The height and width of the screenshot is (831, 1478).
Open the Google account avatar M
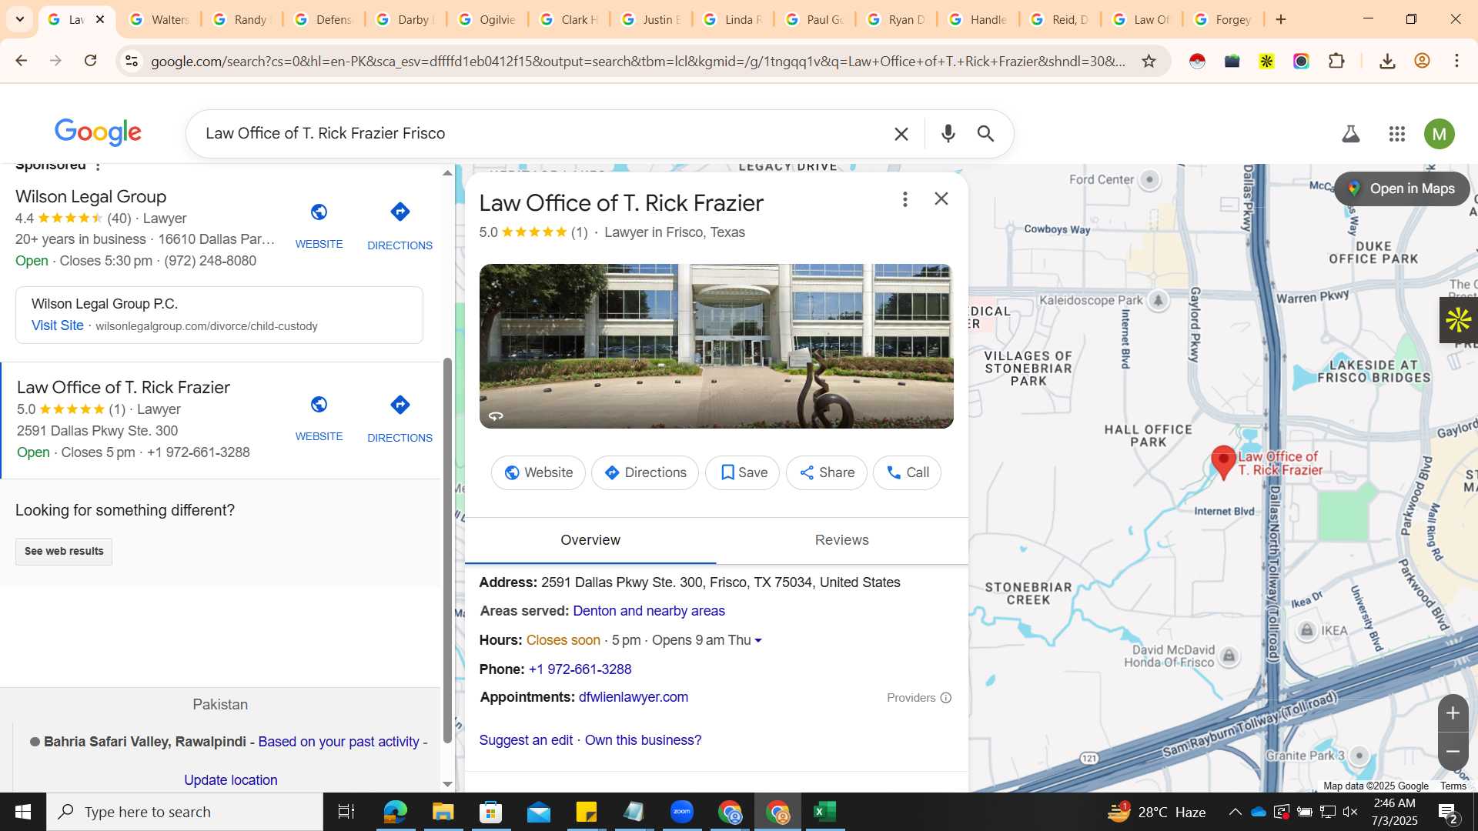[x=1439, y=134]
